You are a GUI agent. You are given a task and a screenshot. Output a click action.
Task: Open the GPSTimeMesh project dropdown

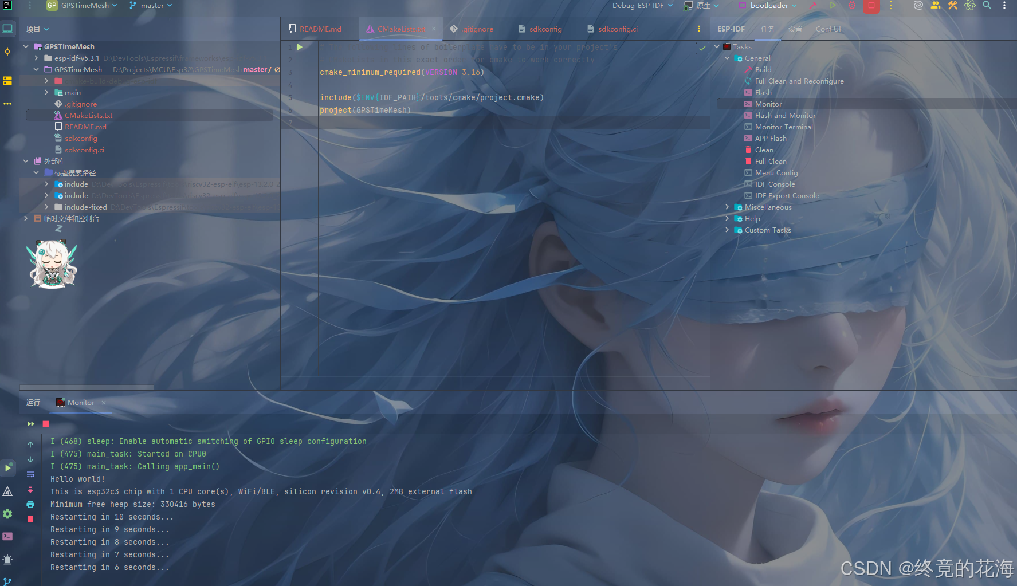[83, 6]
